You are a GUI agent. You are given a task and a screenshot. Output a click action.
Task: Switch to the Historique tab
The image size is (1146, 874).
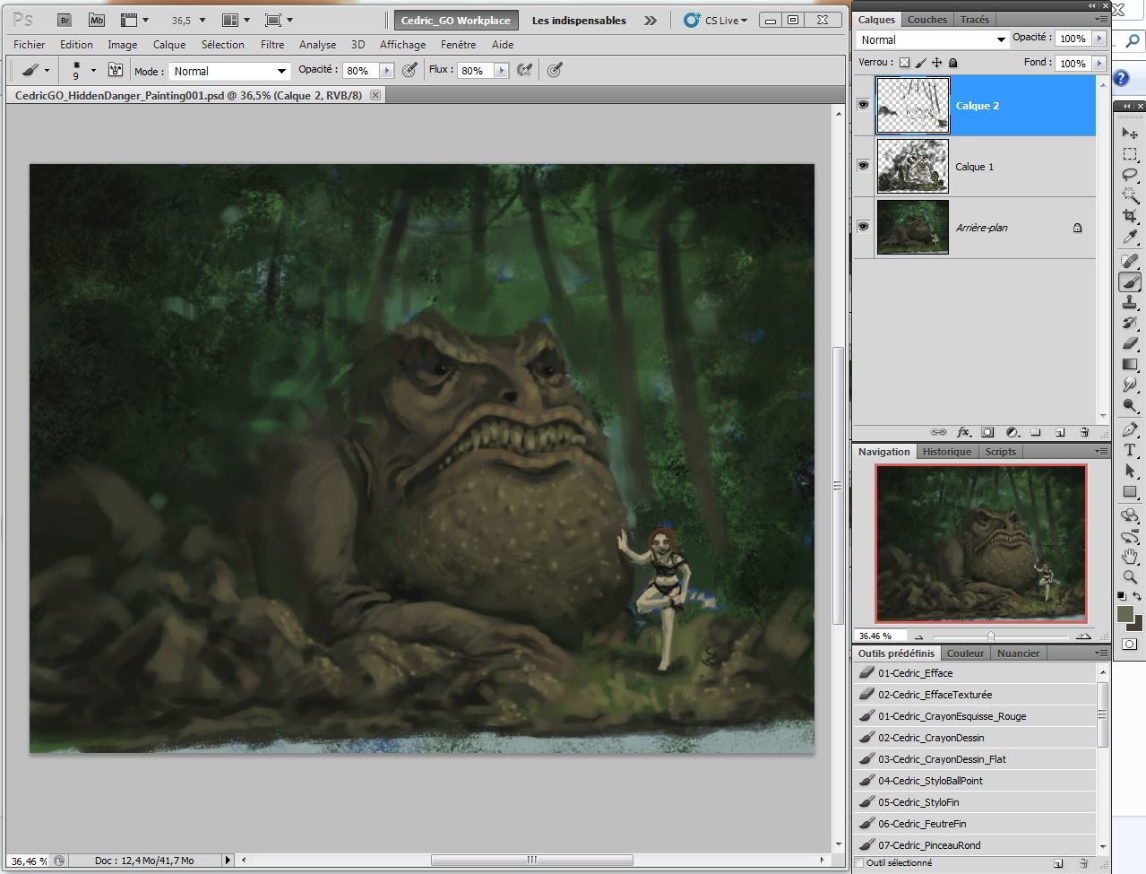946,452
